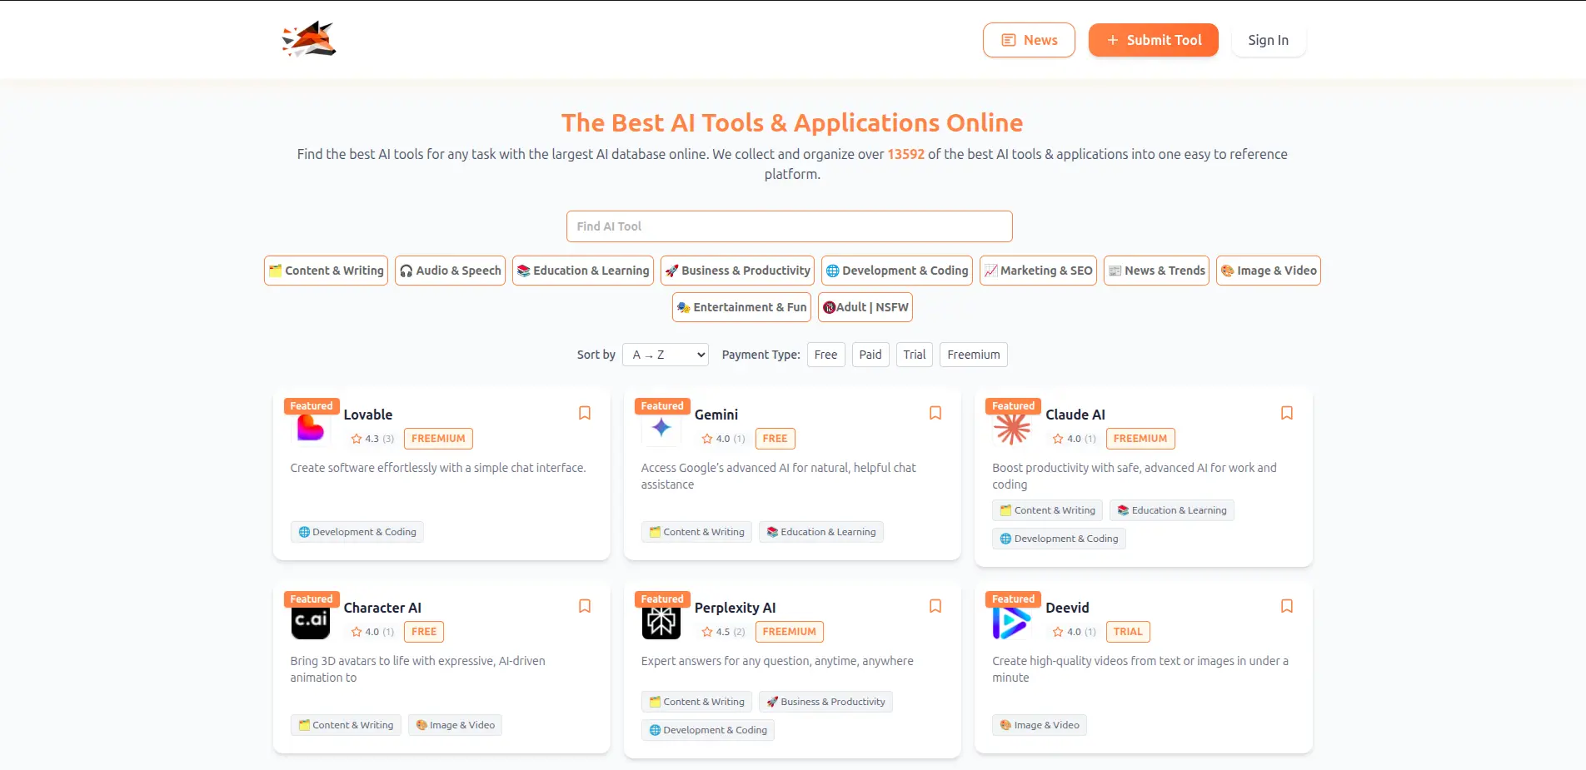
Task: Click Claude AI's Education & Learning tag
Action: (1172, 510)
